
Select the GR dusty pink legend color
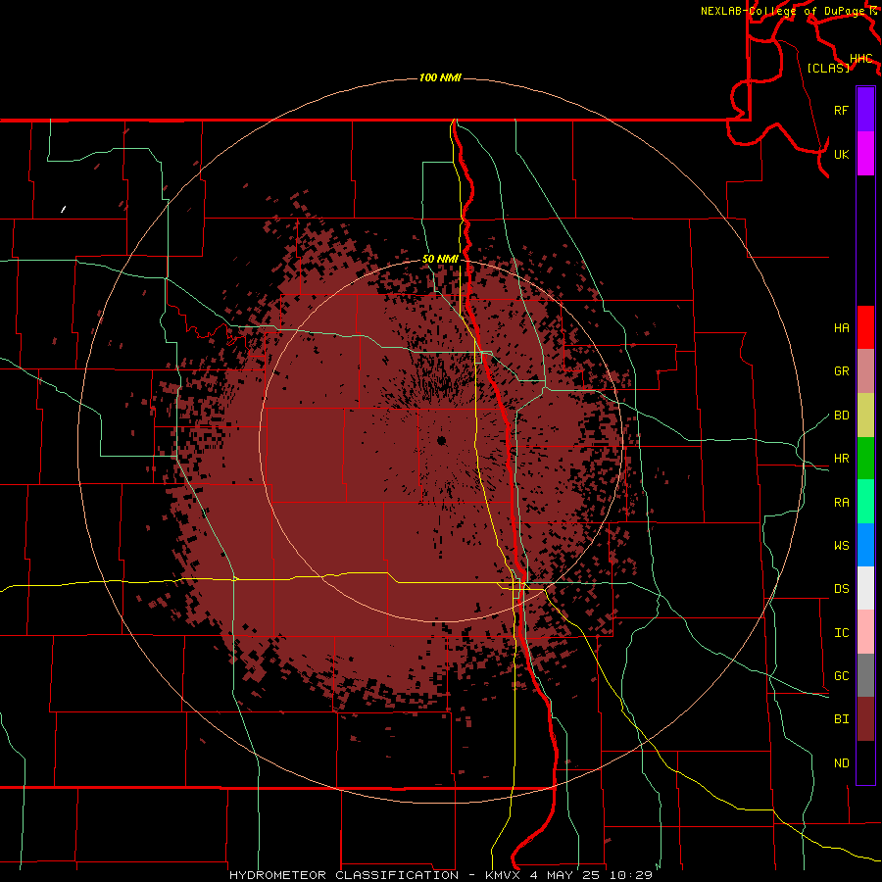tap(865, 371)
